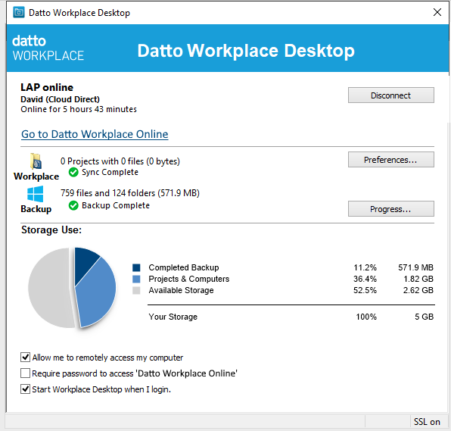Select the Completed Backup legend color swatch
451x431 pixels.
pyautogui.click(x=136, y=267)
